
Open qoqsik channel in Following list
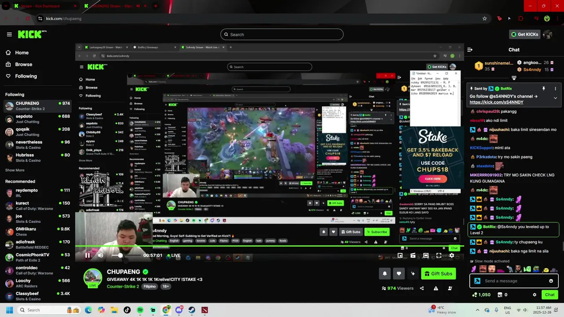coord(37,132)
